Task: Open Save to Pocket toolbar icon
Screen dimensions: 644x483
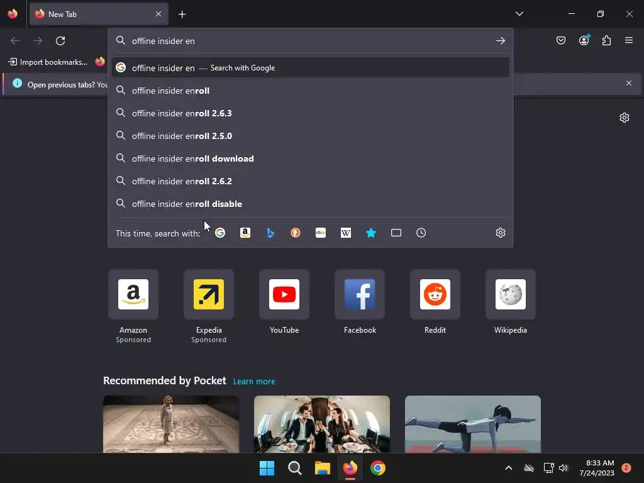Action: 561,40
